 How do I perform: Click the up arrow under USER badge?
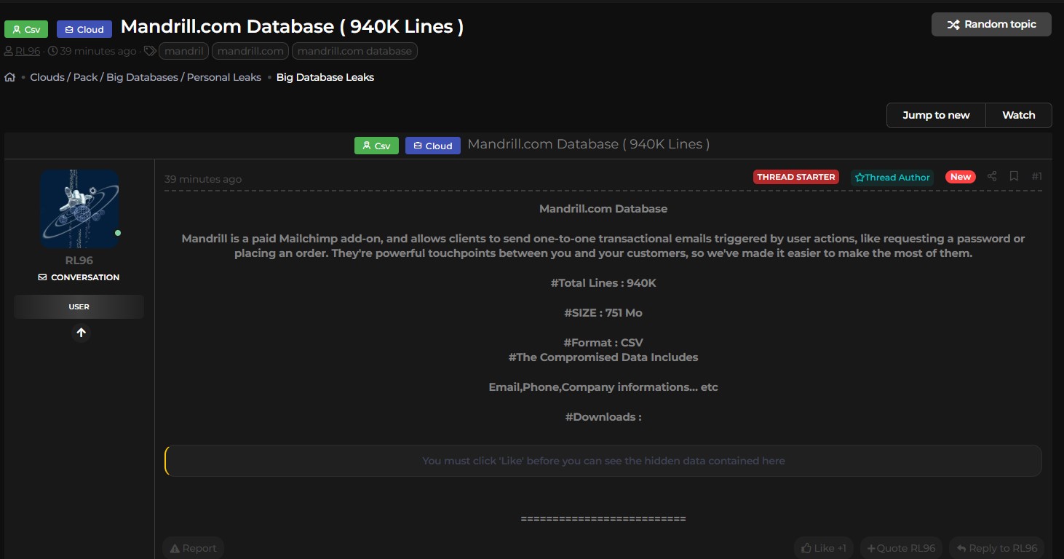coord(81,333)
